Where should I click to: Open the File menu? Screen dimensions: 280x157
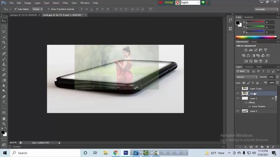[x=11, y=3]
